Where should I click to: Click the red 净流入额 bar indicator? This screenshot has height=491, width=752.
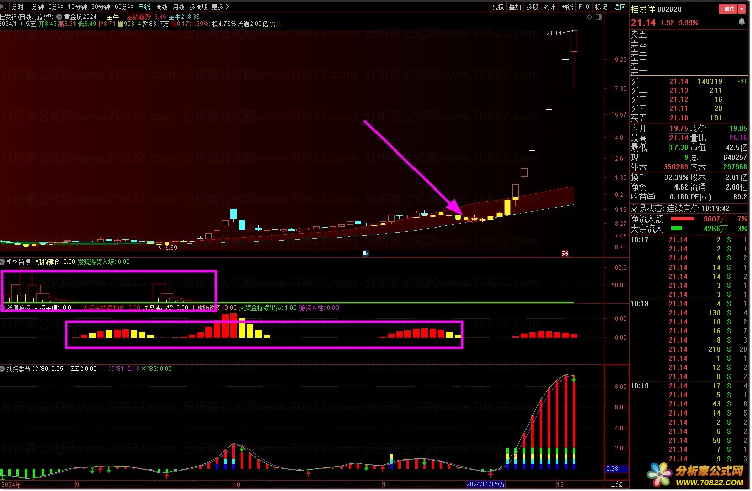[683, 219]
